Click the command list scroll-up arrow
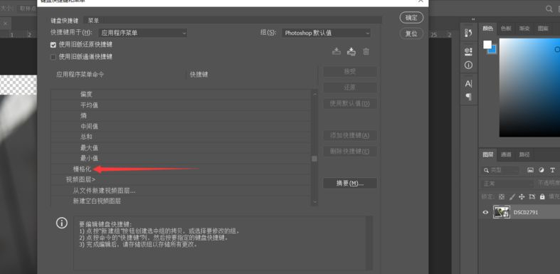 pos(315,95)
